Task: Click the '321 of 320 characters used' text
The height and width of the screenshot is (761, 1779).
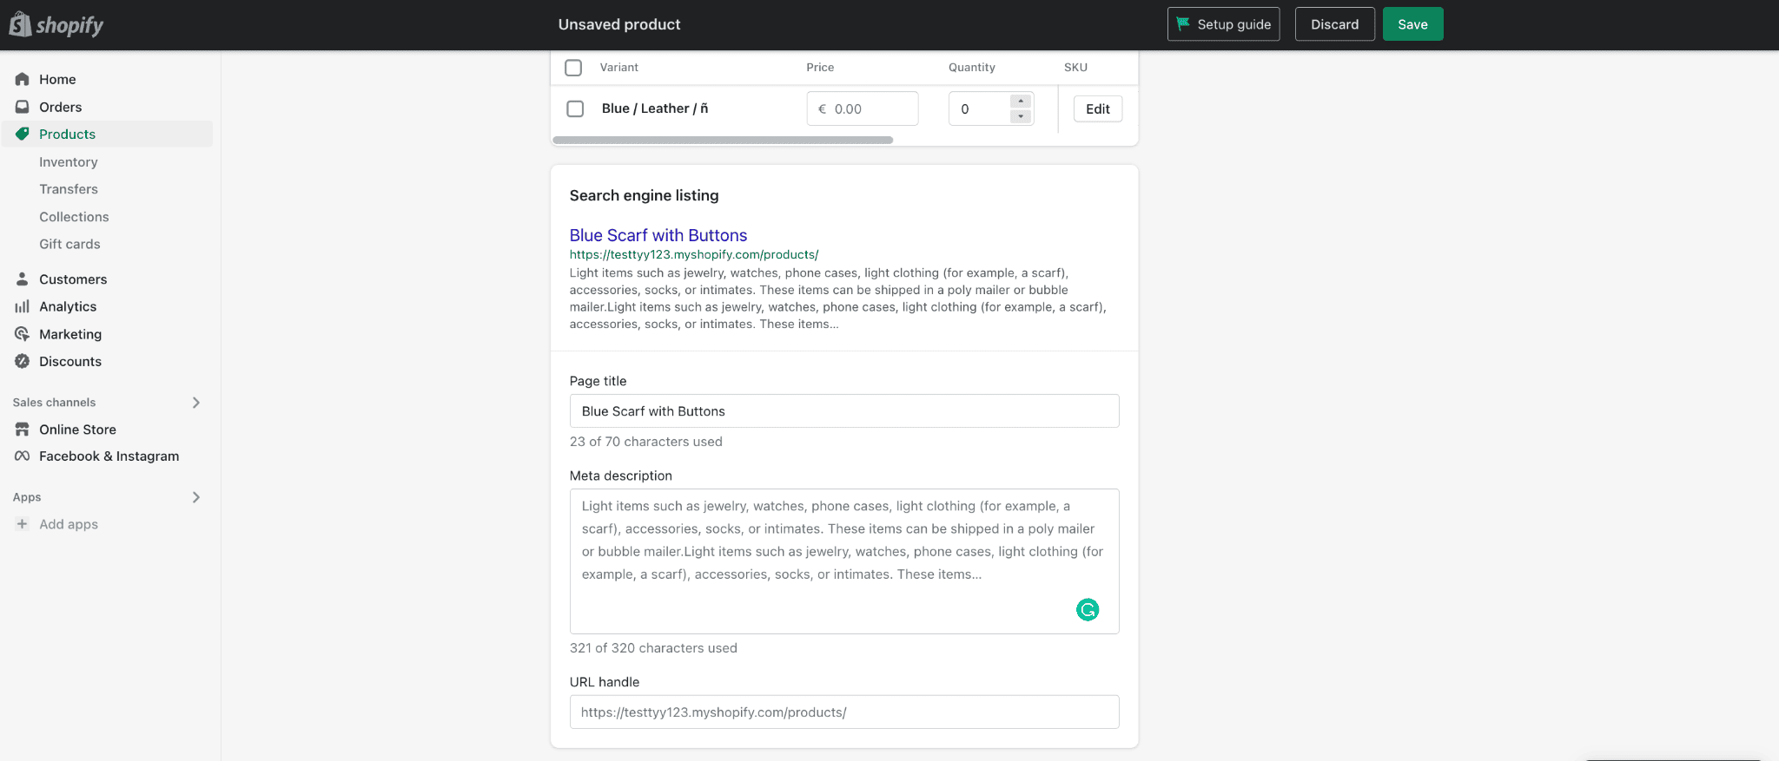Action: coord(653,647)
